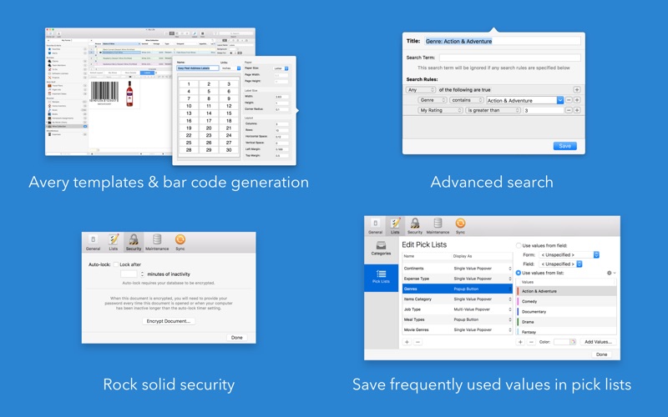Select the Pick Lists sidebar icon

click(381, 276)
